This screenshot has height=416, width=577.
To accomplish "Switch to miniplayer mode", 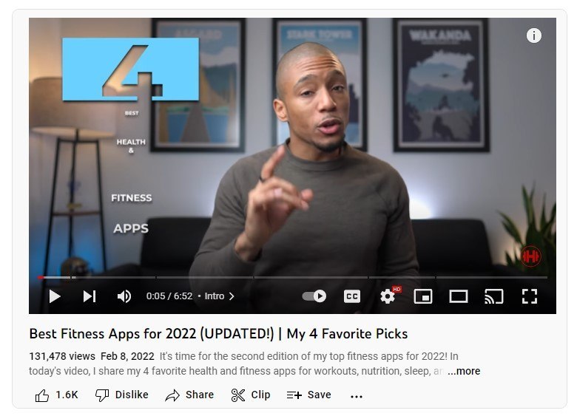I will click(423, 296).
